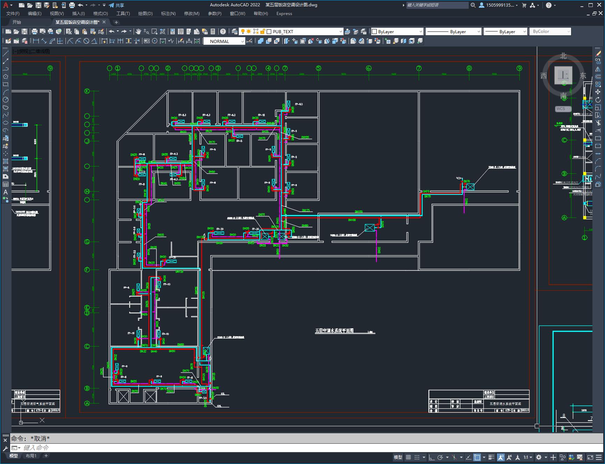This screenshot has height=464, width=605.
Task: Open the 绘图(D) menu
Action: [x=145, y=14]
